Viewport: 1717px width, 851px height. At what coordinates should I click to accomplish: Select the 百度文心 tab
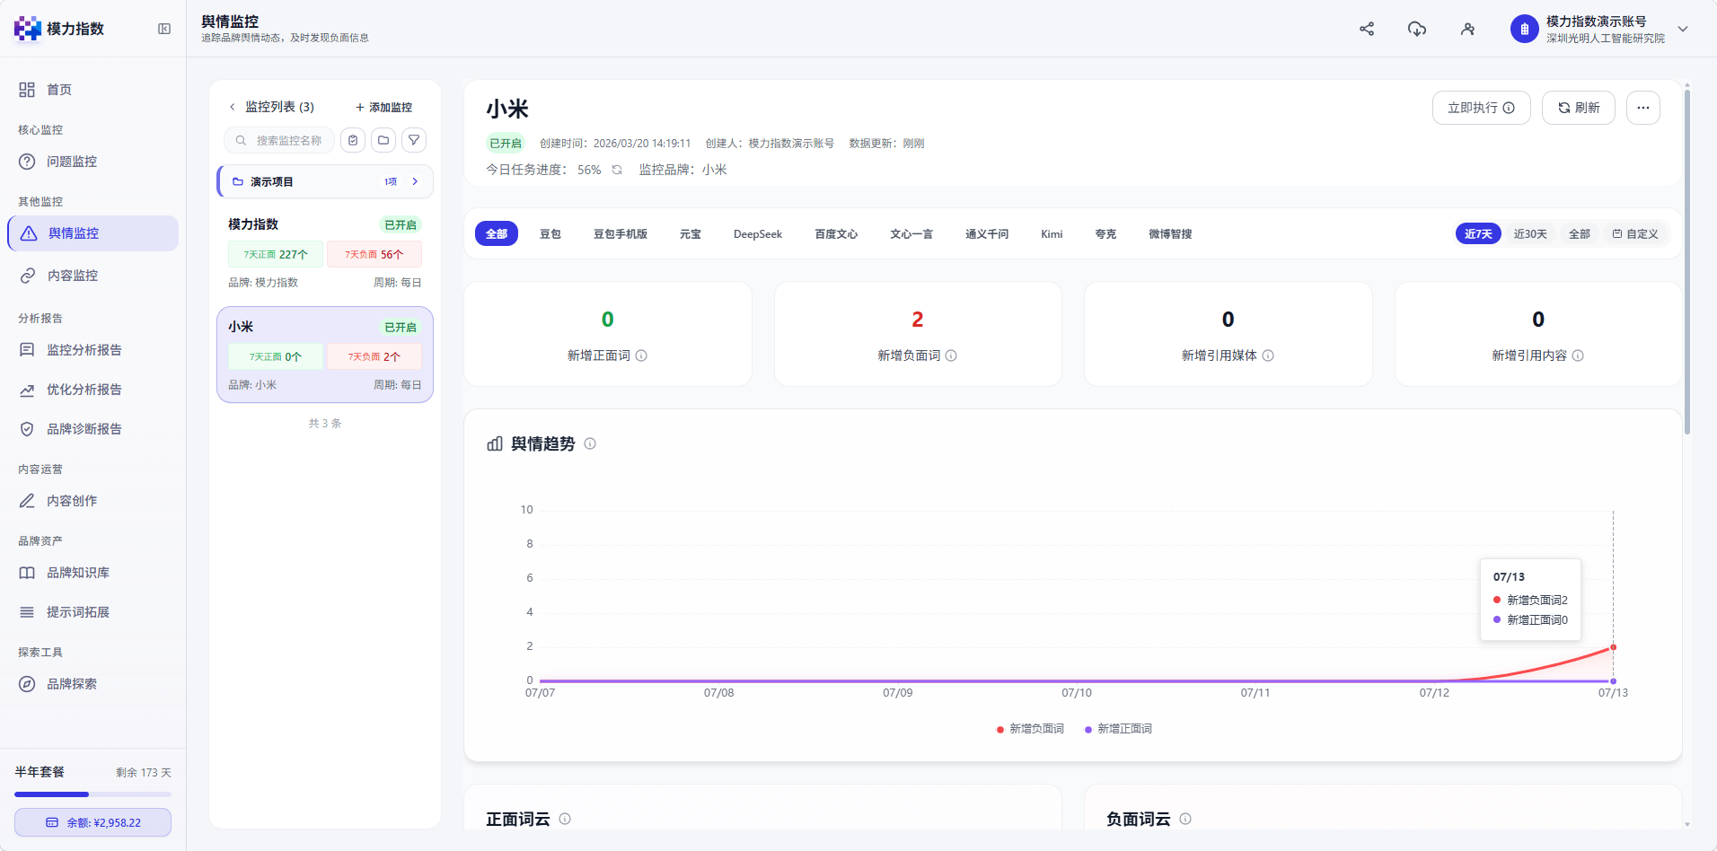point(836,234)
